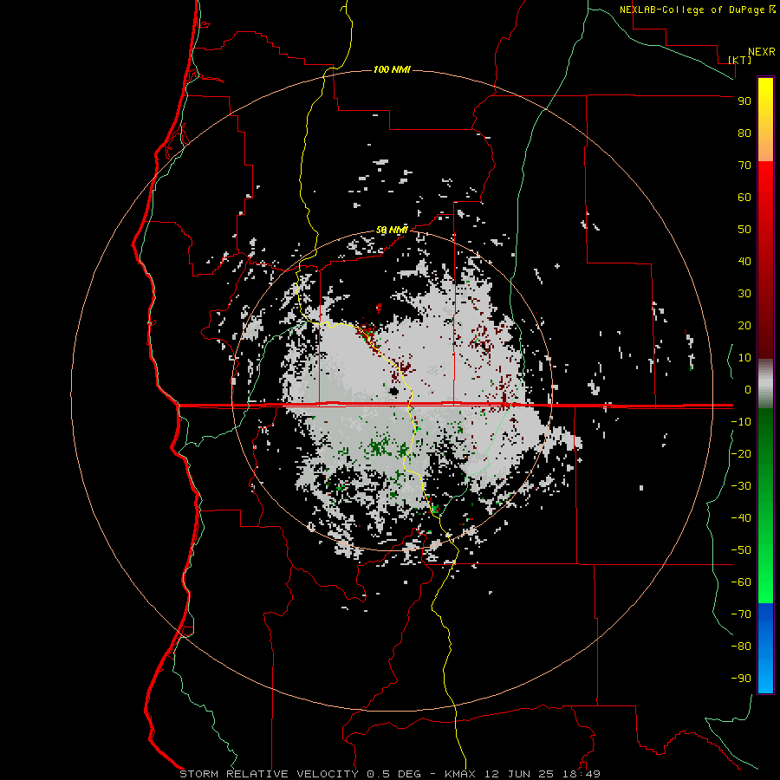Click the -30 value on velocity scale
780x780 pixels.
point(741,486)
